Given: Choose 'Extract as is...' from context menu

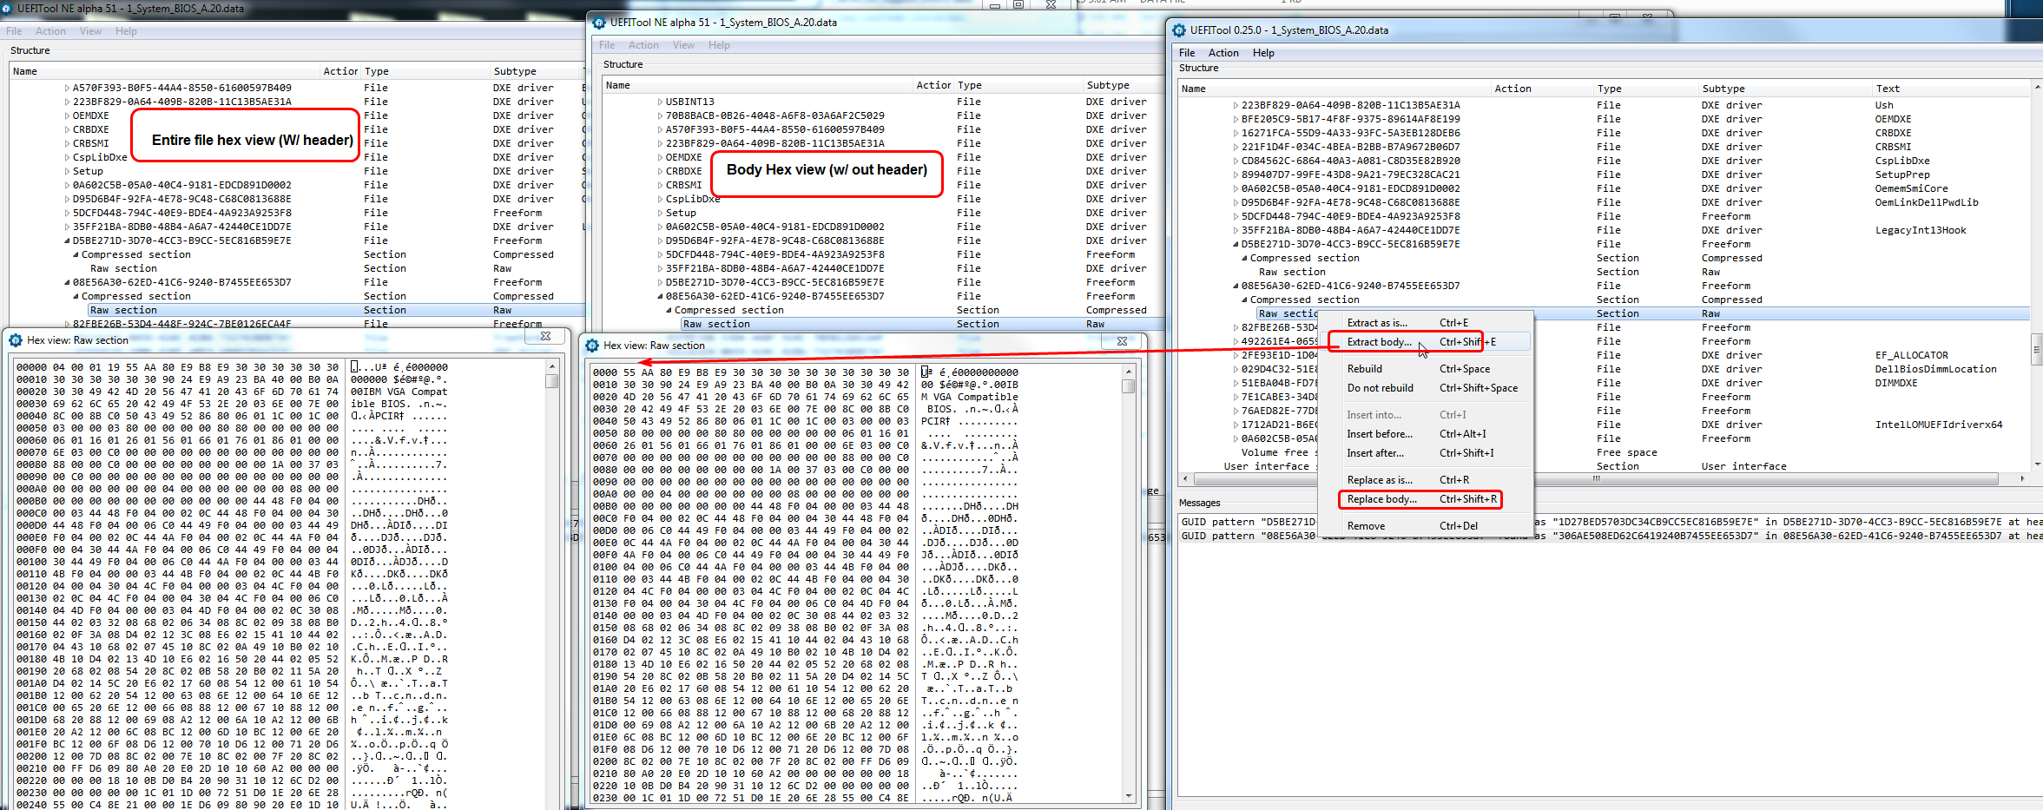Looking at the screenshot, I should 1424,323.
